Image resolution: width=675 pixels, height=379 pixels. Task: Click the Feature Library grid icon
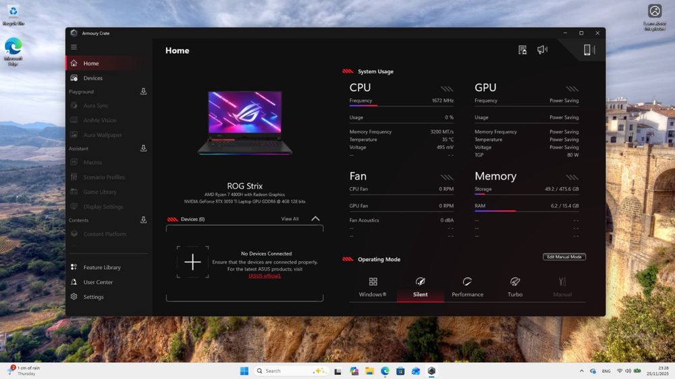[74, 267]
